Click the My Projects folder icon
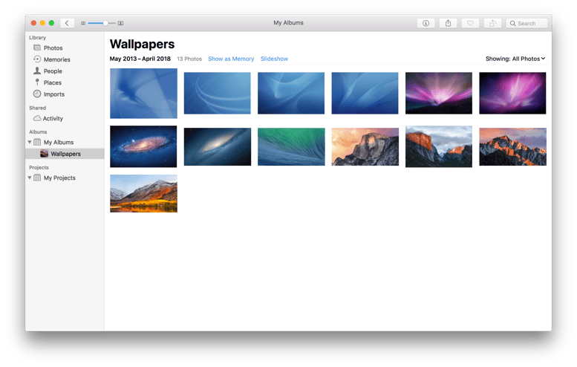Viewport: 577px width, 367px height. pyautogui.click(x=37, y=178)
